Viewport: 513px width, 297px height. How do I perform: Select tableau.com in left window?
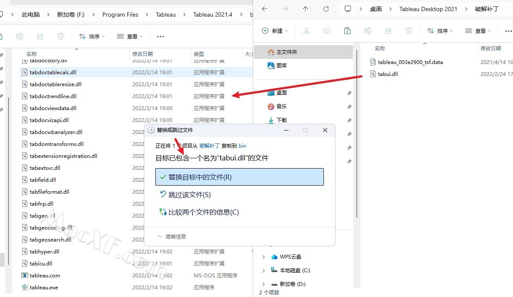tap(45, 276)
